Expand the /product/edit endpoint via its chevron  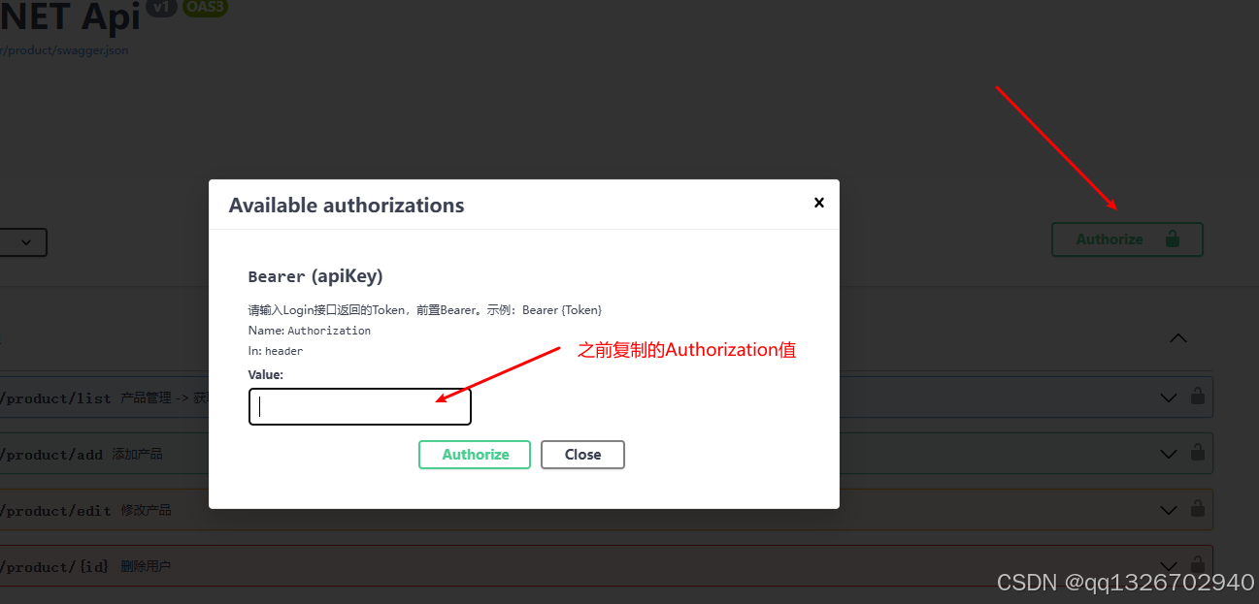click(x=1168, y=509)
